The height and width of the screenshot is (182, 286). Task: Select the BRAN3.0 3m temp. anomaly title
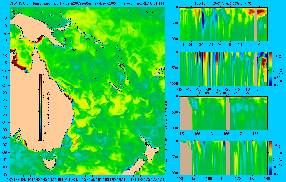point(87,3)
